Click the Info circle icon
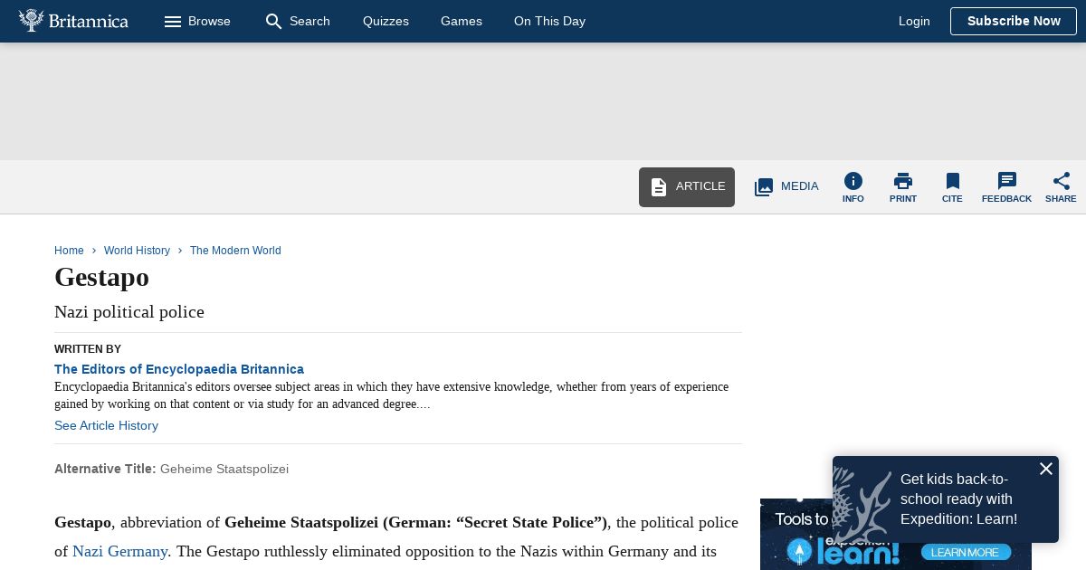This screenshot has width=1086, height=570. [853, 181]
